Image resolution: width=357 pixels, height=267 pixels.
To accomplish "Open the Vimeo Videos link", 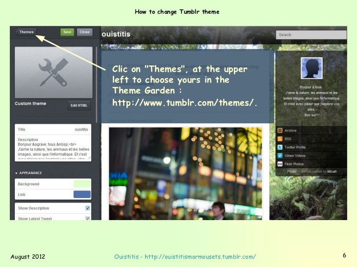I will point(295,156).
